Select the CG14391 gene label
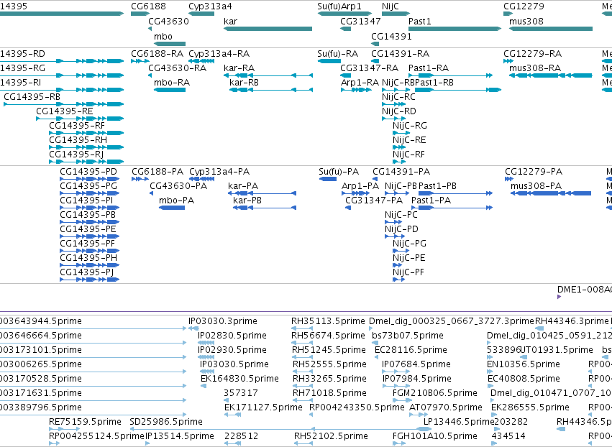The height and width of the screenshot is (447, 612). pos(391,36)
